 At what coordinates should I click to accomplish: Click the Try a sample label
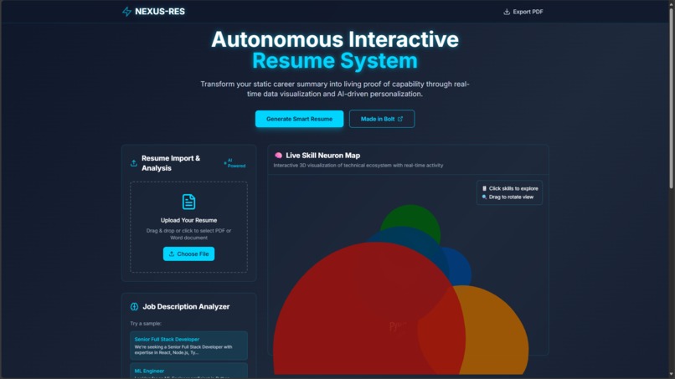(146, 324)
